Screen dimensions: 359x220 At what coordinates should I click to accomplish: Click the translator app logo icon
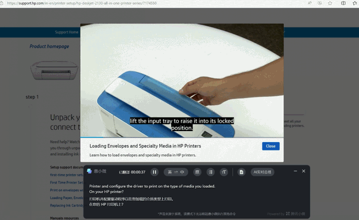89,171
